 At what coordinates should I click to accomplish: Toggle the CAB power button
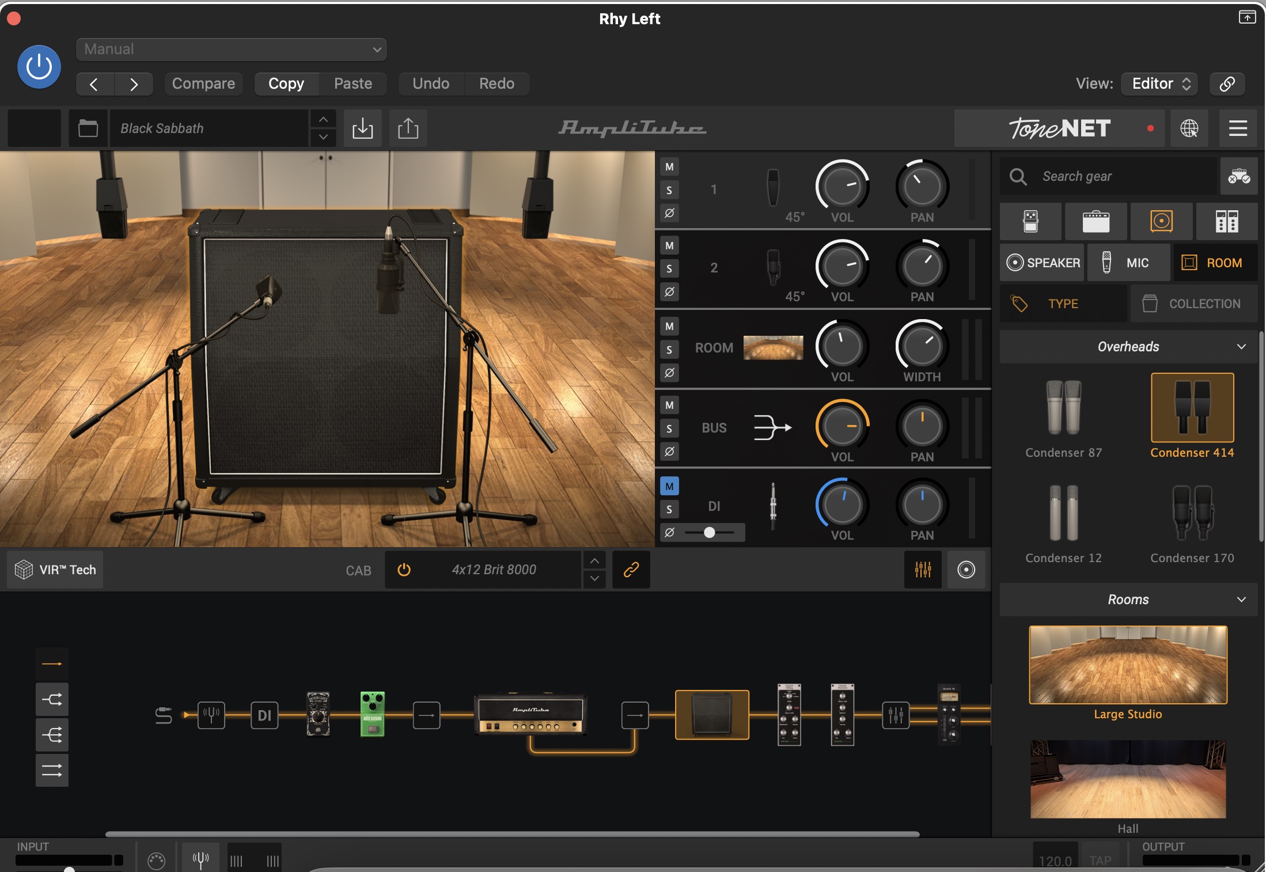point(404,570)
